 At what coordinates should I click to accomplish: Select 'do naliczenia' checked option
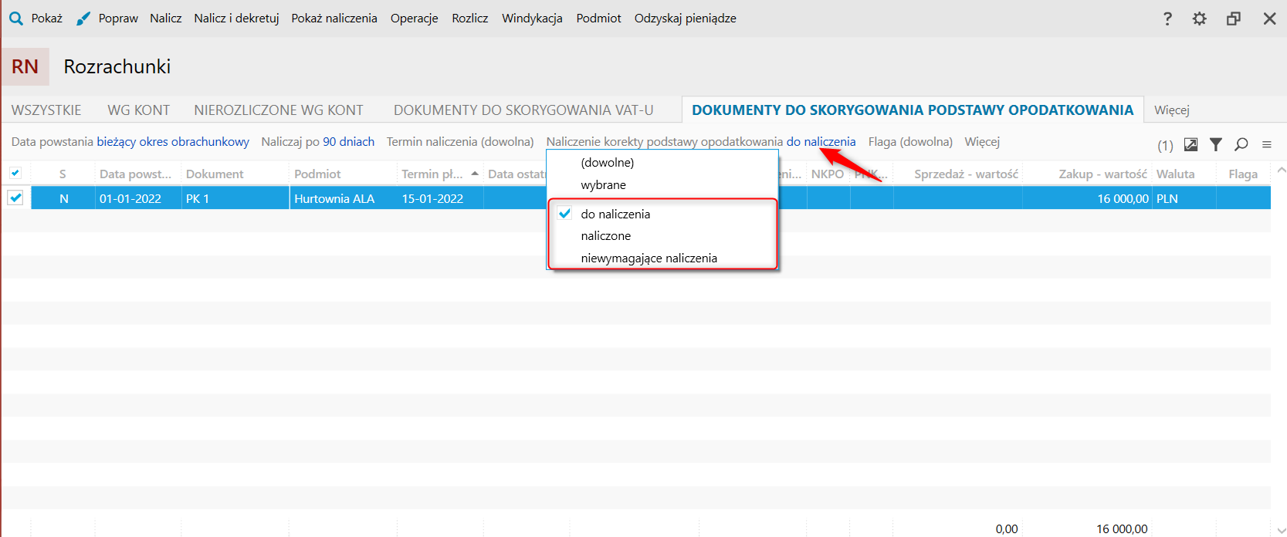[615, 214]
